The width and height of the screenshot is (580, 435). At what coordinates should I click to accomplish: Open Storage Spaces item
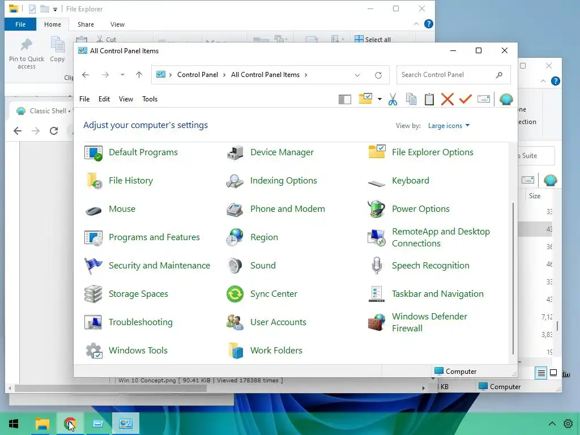[x=126, y=294]
